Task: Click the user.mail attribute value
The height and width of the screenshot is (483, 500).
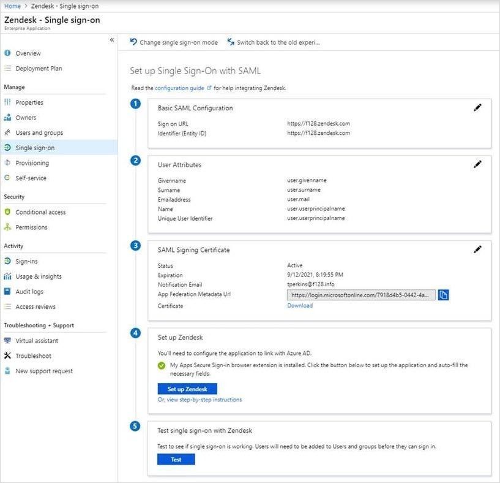Action: tap(298, 199)
